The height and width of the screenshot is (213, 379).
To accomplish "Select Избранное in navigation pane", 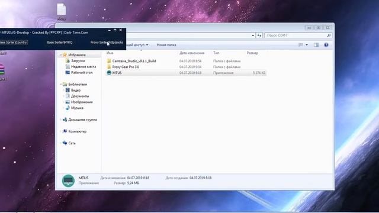I will pyautogui.click(x=76, y=55).
